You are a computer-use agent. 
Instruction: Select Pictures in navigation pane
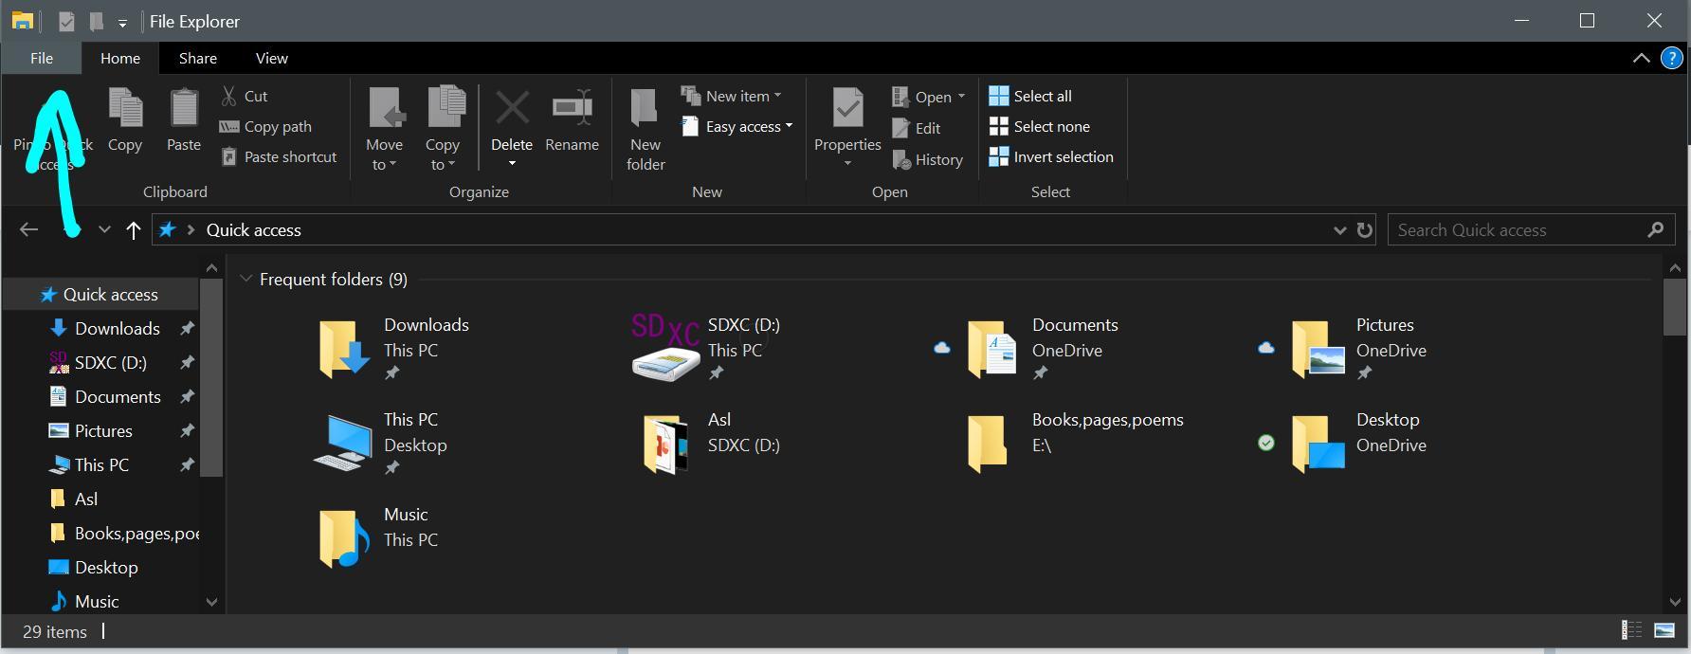point(100,430)
